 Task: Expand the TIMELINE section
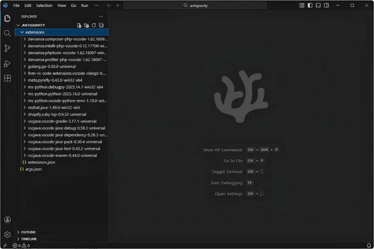coord(61,239)
